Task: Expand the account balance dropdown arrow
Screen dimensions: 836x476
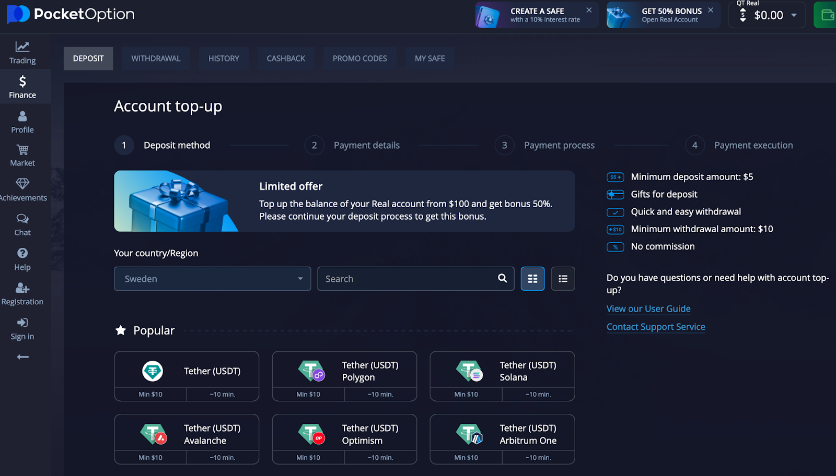Action: click(x=794, y=15)
